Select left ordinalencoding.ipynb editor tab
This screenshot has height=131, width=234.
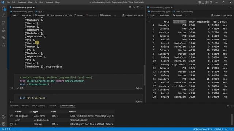click(x=22, y=7)
